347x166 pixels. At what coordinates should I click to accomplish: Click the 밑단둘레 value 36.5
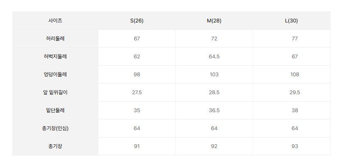tap(214, 111)
